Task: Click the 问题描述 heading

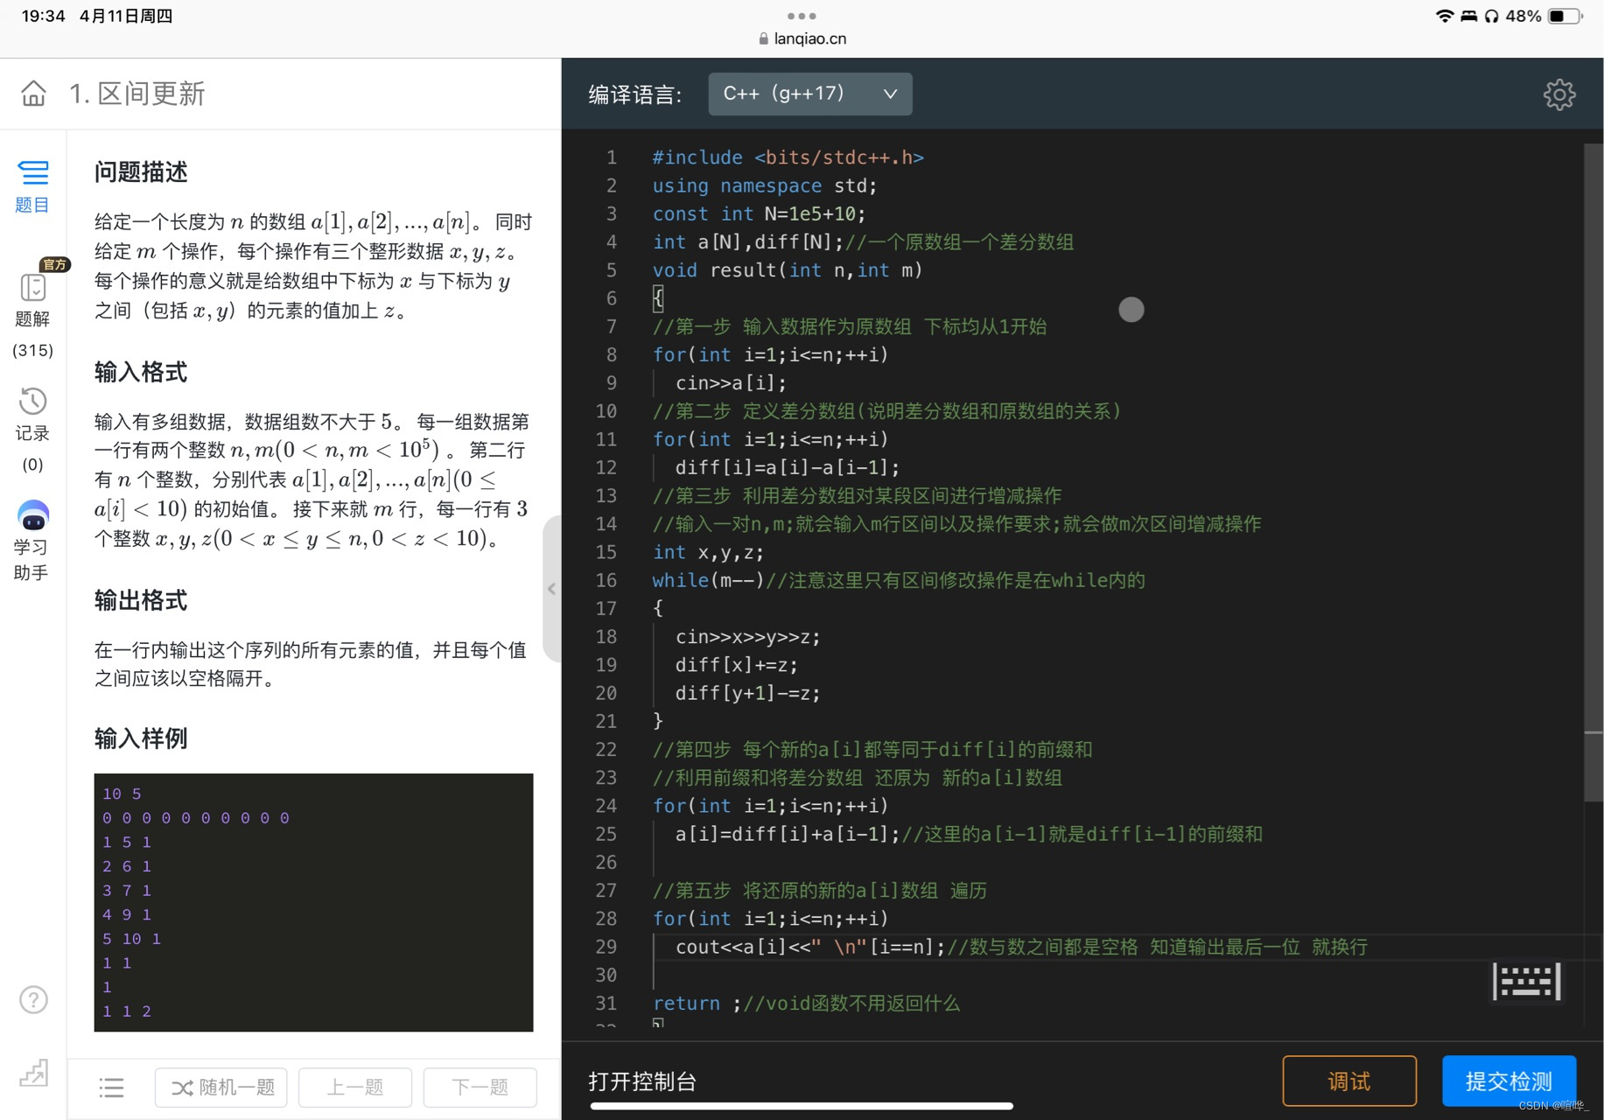Action: [x=141, y=172]
